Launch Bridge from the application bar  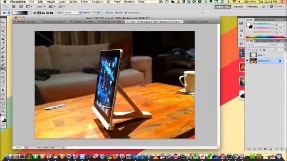(x=13, y=7)
